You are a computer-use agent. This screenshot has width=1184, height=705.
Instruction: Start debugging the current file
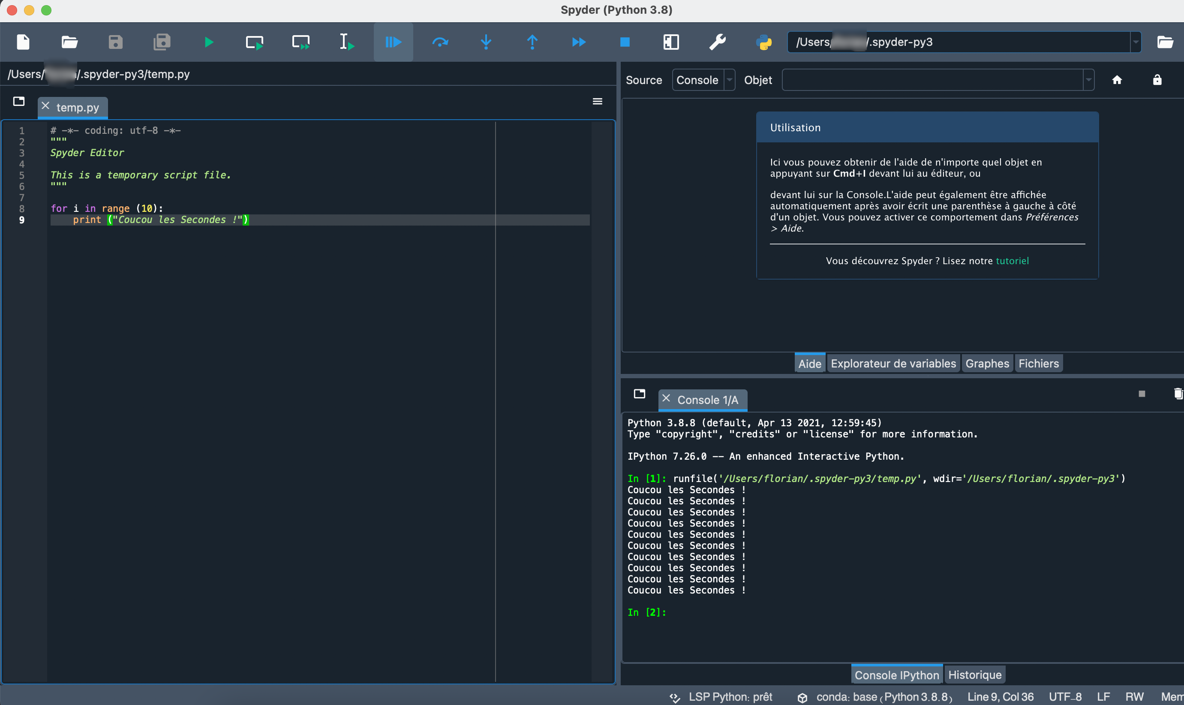point(394,42)
